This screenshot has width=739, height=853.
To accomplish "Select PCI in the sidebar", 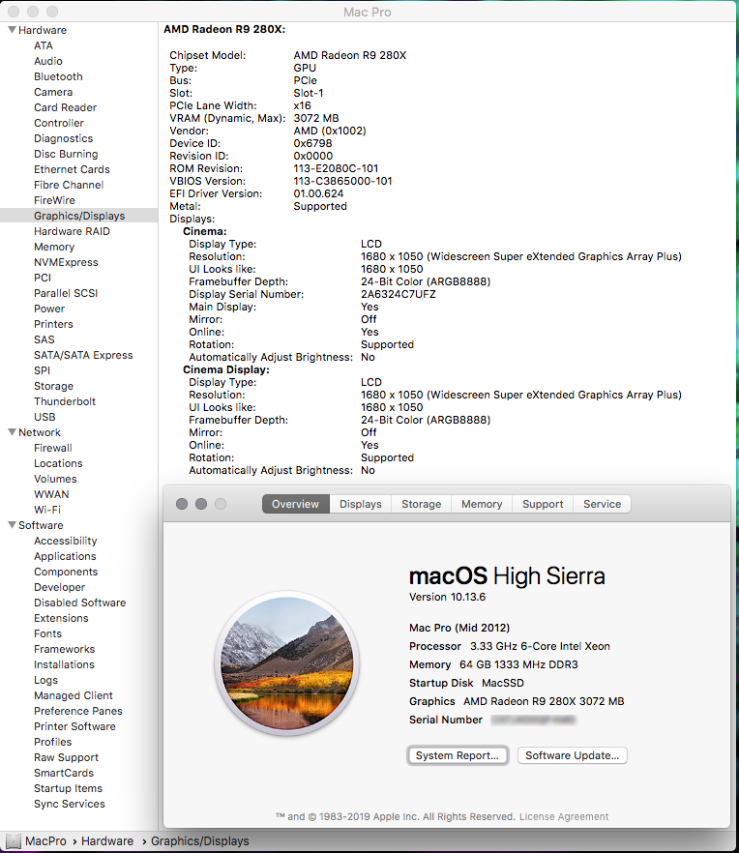I will click(43, 278).
